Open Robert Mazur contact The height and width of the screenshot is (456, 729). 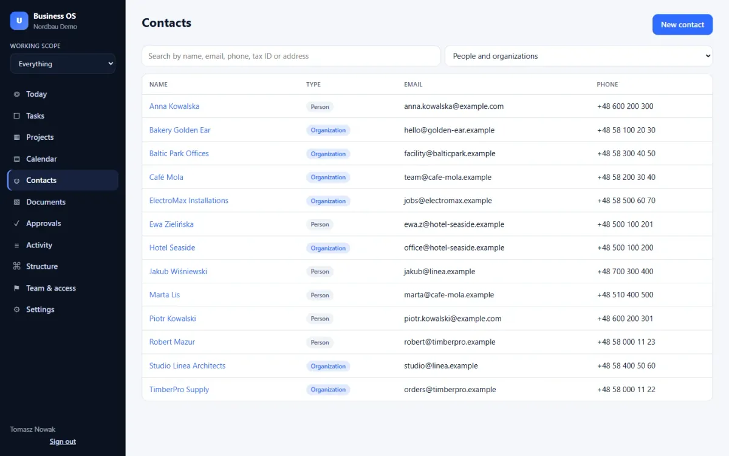[172, 342]
